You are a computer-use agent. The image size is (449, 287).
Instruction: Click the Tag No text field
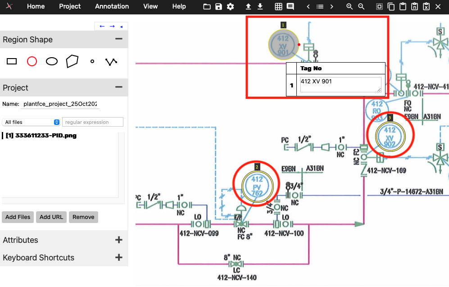(x=340, y=84)
